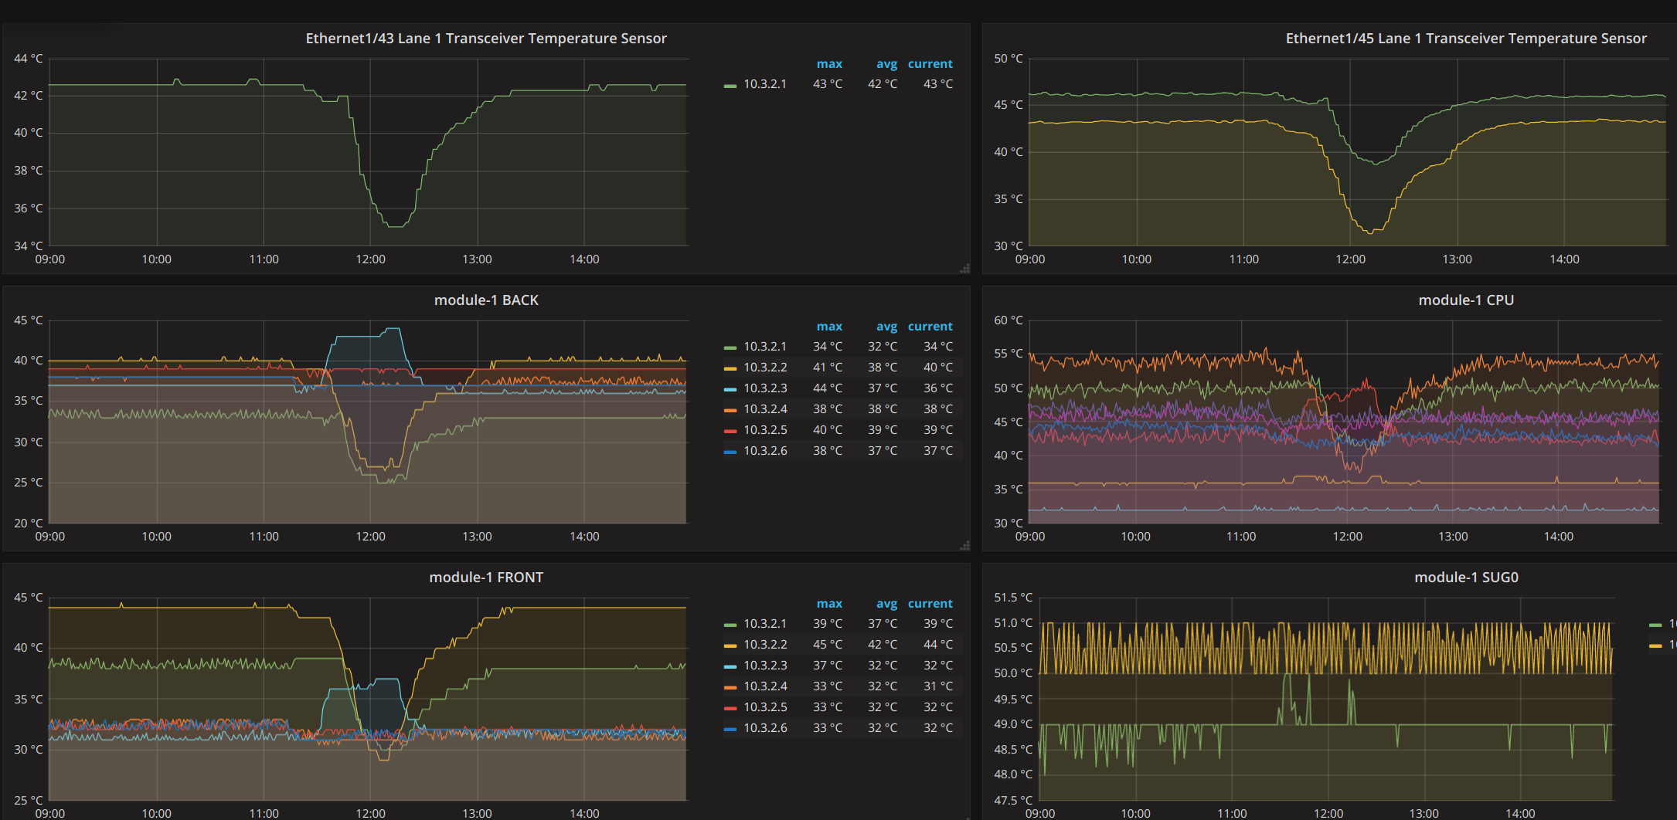Open the module-1 SUG0 panel title menu
Image resolution: width=1677 pixels, height=820 pixels.
(x=1466, y=578)
